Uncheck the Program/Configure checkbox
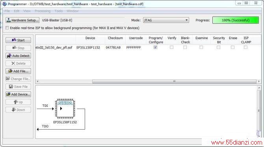 pos(155,47)
